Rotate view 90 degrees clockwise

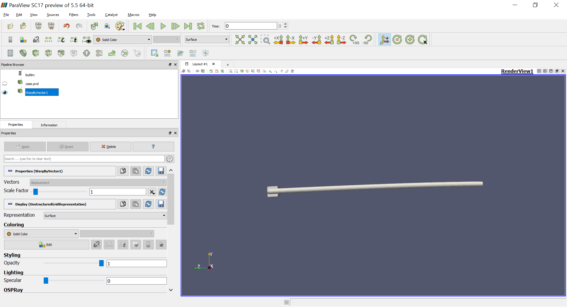354,40
